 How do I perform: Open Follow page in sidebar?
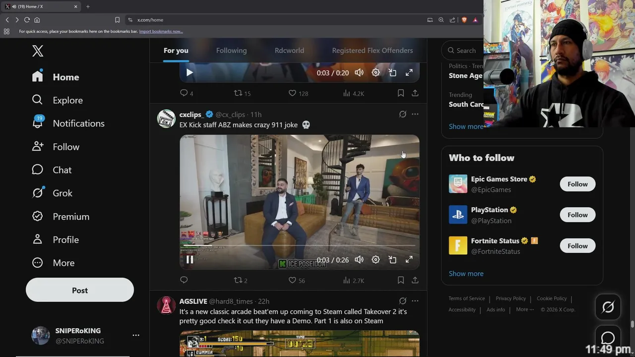[x=56, y=147]
